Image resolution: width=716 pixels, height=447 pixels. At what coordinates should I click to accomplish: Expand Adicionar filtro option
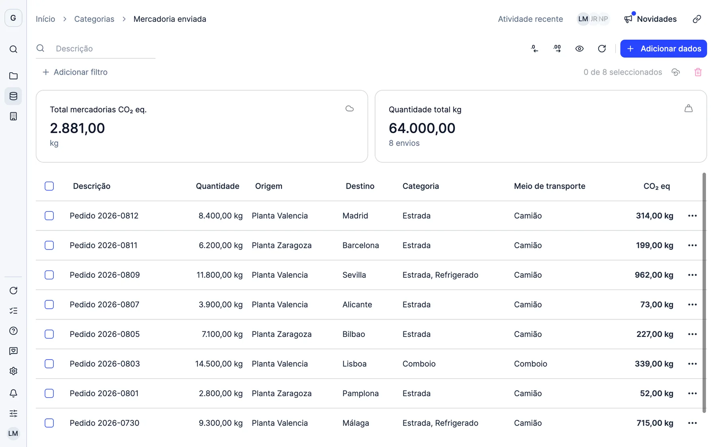pyautogui.click(x=75, y=72)
